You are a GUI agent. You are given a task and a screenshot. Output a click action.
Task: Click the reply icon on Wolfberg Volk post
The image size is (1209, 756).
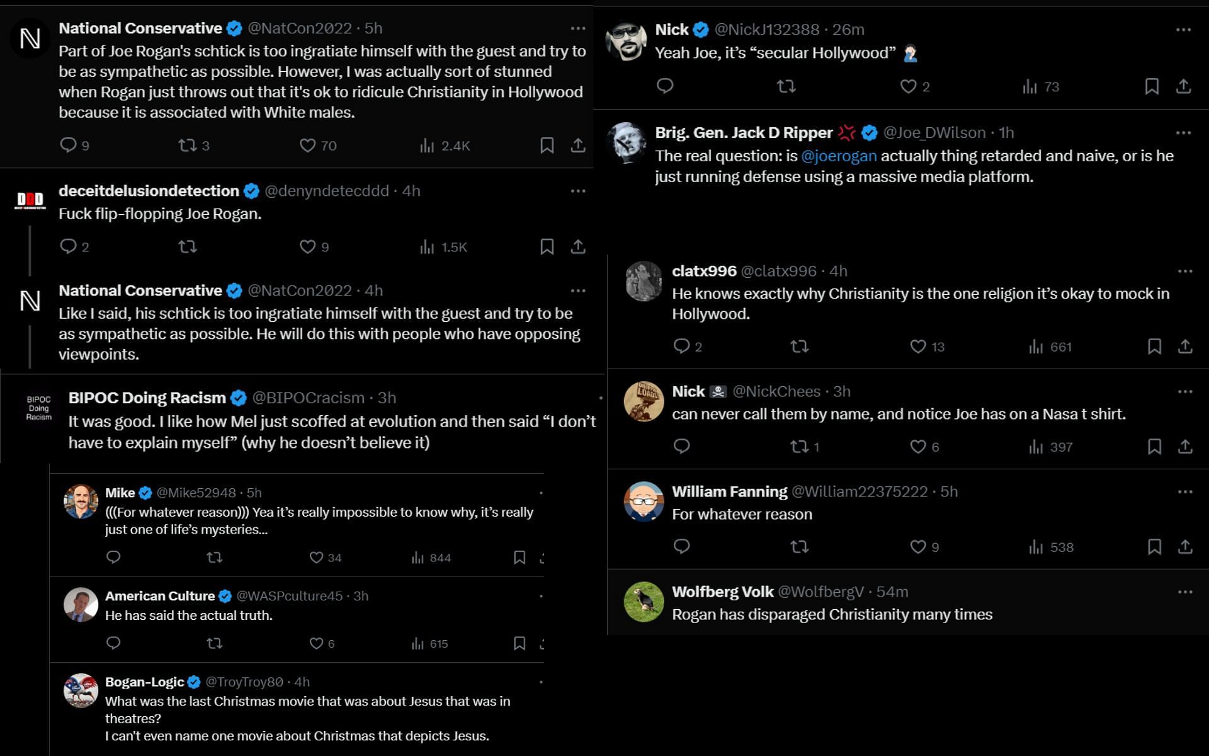pyautogui.click(x=683, y=647)
